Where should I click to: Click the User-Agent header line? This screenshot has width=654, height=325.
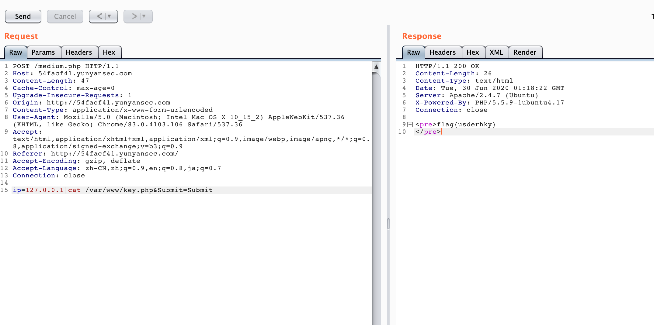tap(179, 121)
